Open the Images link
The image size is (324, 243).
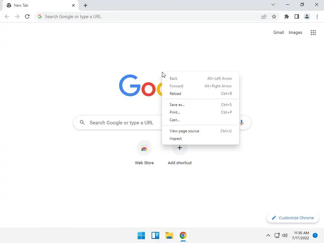click(x=295, y=33)
